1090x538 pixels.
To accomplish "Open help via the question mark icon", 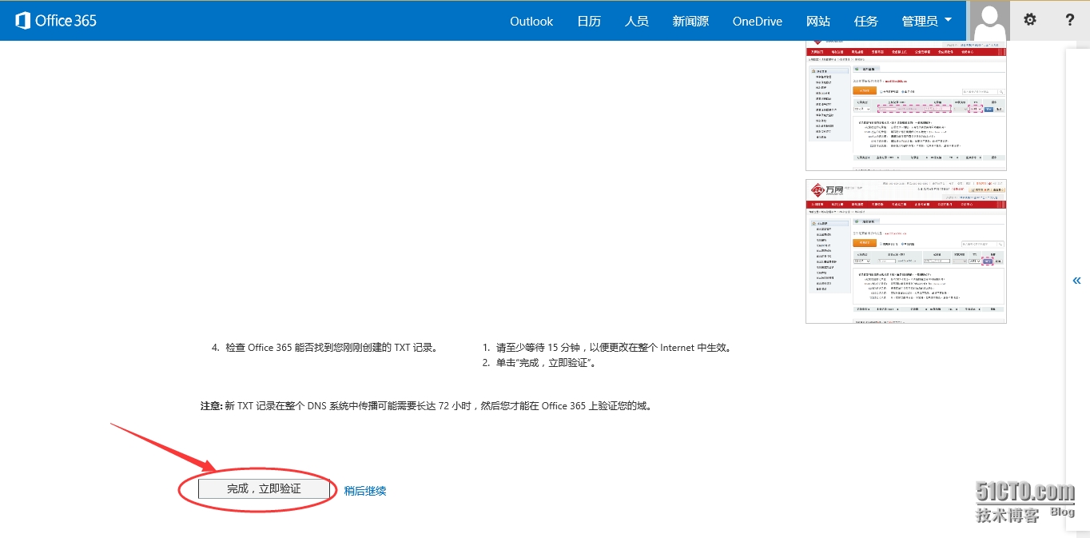I will [1070, 21].
